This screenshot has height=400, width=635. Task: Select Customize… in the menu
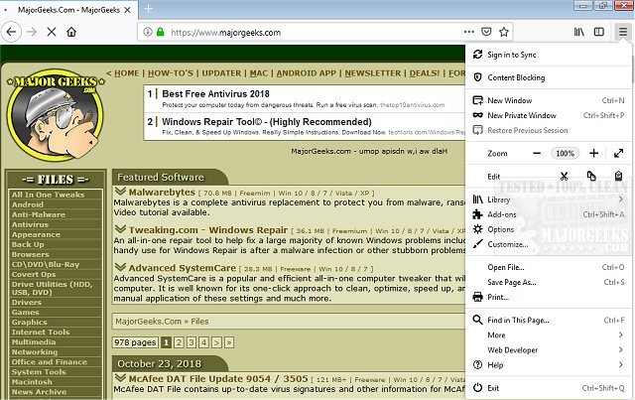(x=549, y=244)
